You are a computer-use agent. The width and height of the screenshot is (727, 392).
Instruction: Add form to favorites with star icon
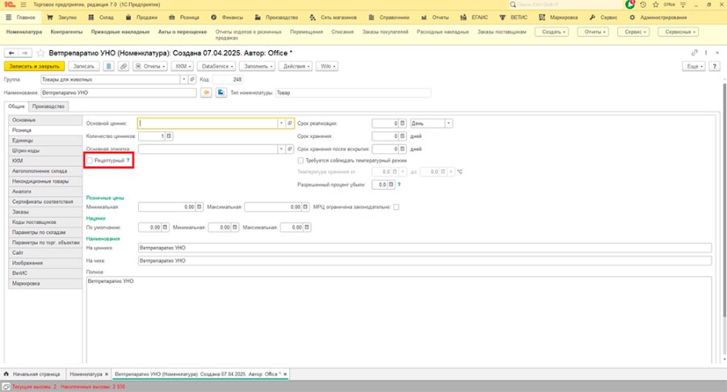point(41,53)
